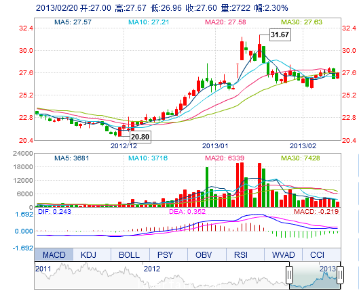Click the 20.80 low price label

(140, 137)
